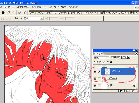Click the layers list scroll up arrow
This screenshot has height=103, width=139.
point(136,66)
